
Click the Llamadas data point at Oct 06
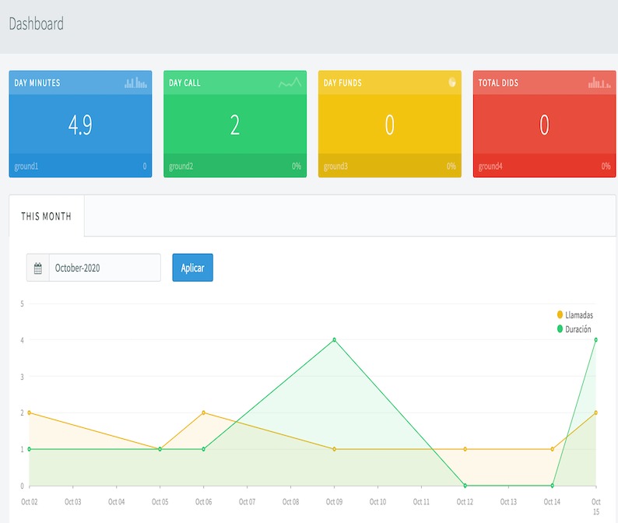[x=203, y=412]
